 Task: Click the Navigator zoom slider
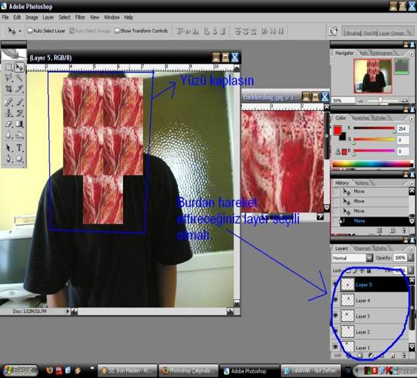382,101
